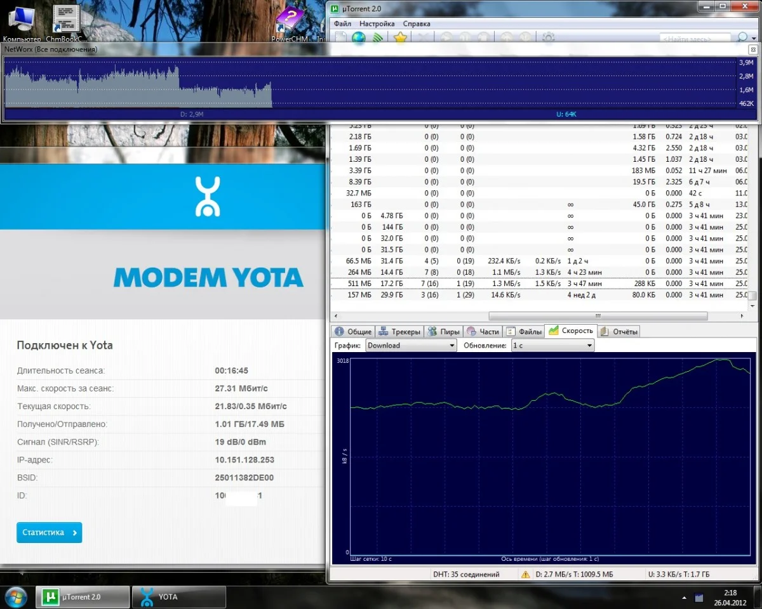Screen dimensions: 762x609
Task: Open the PowerCHM desktop shortcut
Action: [290, 22]
